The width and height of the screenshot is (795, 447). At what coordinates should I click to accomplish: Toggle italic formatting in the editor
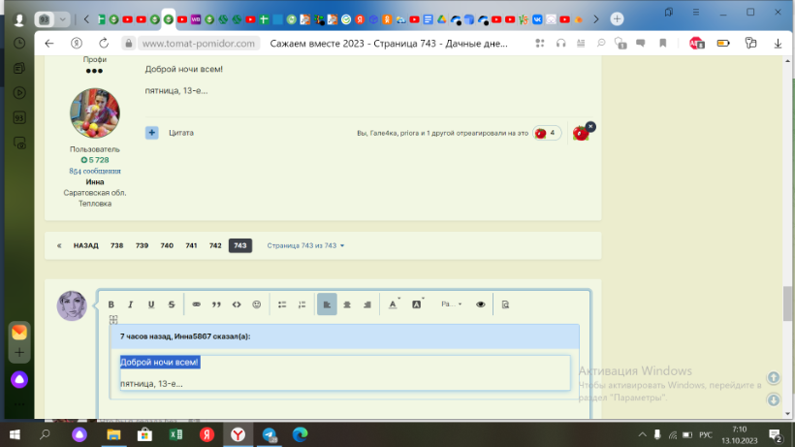click(x=131, y=304)
